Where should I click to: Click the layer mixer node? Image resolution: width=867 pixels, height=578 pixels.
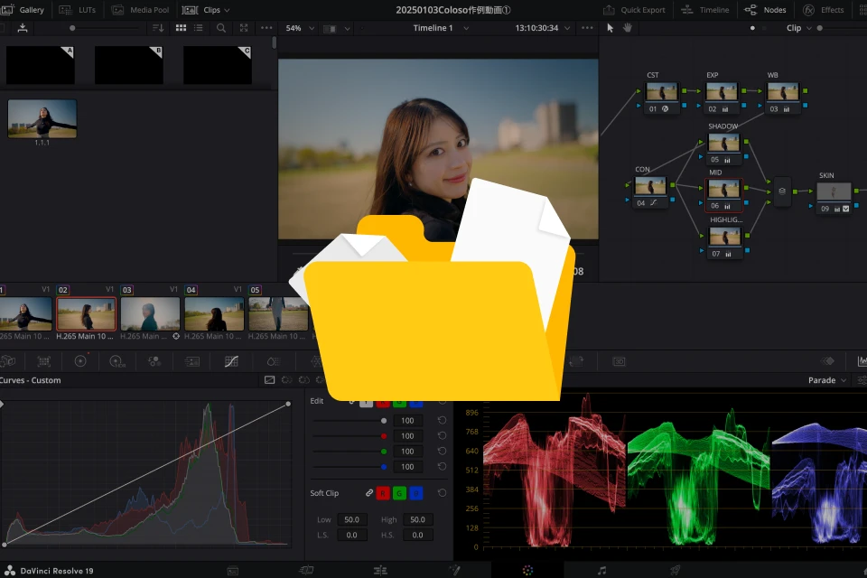coord(782,191)
